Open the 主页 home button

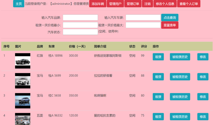coord(19,4)
